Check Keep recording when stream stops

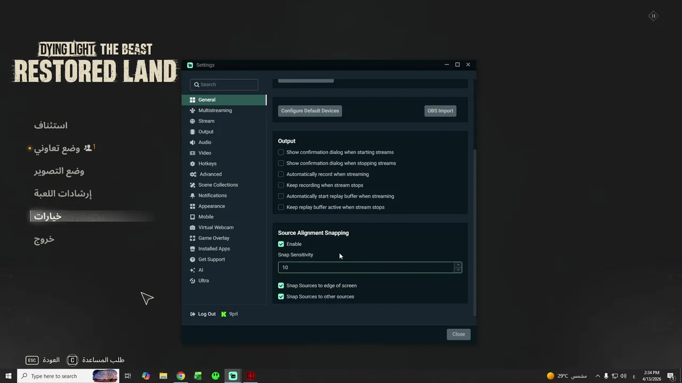[x=281, y=185]
